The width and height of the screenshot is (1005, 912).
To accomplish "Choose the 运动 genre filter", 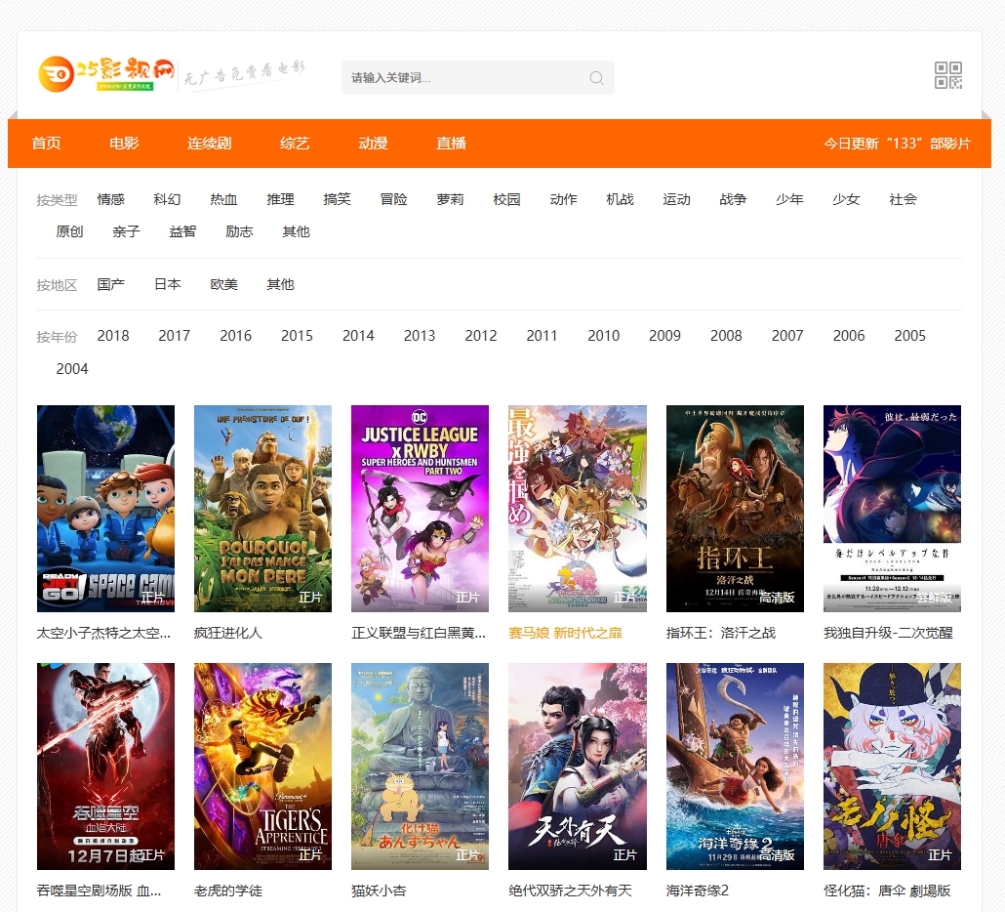I will tap(677, 199).
